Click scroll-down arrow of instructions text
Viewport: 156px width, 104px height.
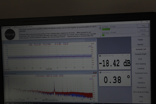(100, 36)
